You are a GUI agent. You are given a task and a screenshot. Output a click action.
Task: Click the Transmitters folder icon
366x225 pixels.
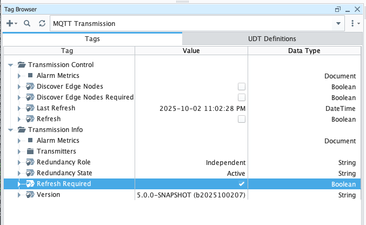(31, 151)
